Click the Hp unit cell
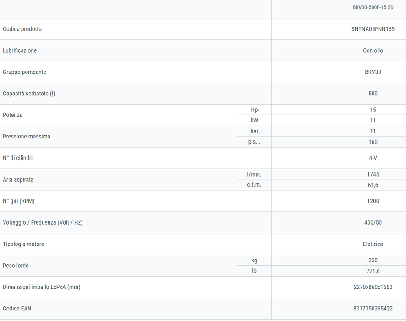Image resolution: width=406 pixels, height=321 pixels. [254, 110]
